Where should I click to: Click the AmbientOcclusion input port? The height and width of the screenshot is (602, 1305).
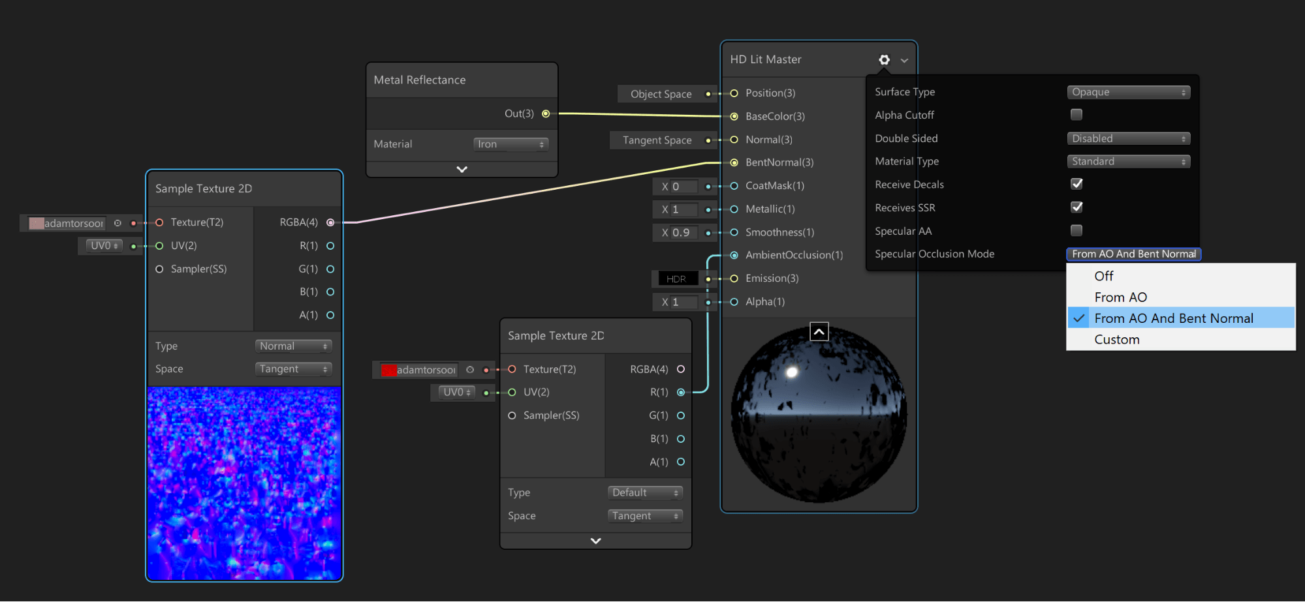[x=734, y=255]
